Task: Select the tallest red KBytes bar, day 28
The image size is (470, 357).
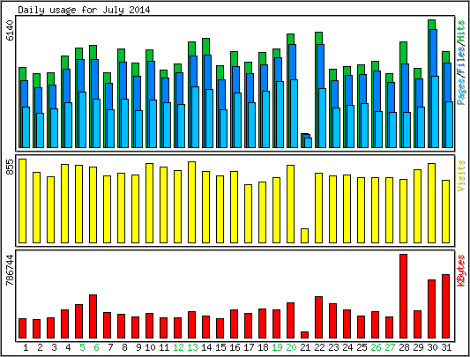Action: (404, 296)
